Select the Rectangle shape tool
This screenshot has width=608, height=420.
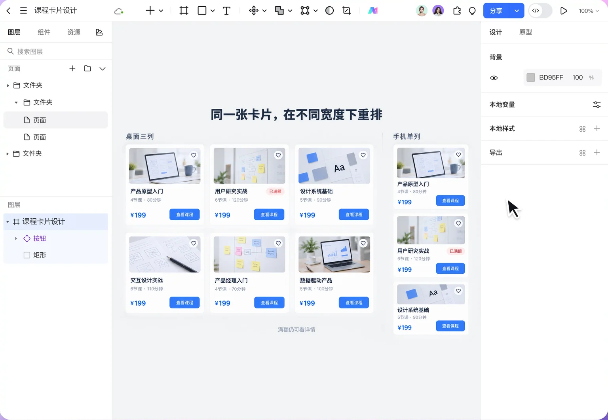(x=202, y=11)
